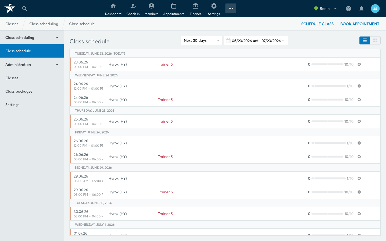
Task: Click SCHEDULE CLASS
Action: pyautogui.click(x=317, y=24)
